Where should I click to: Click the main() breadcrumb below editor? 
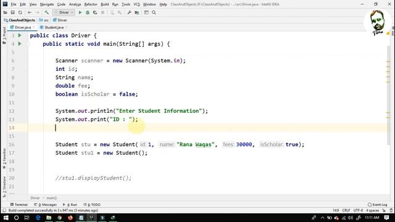[51, 198]
